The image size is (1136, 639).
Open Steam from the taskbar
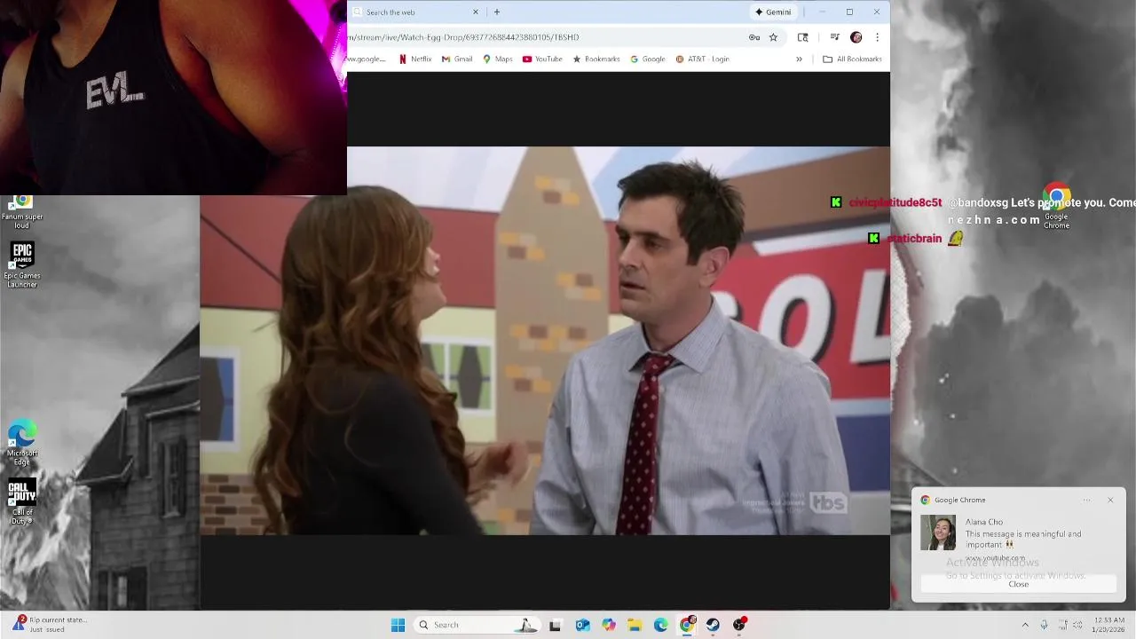coord(713,625)
